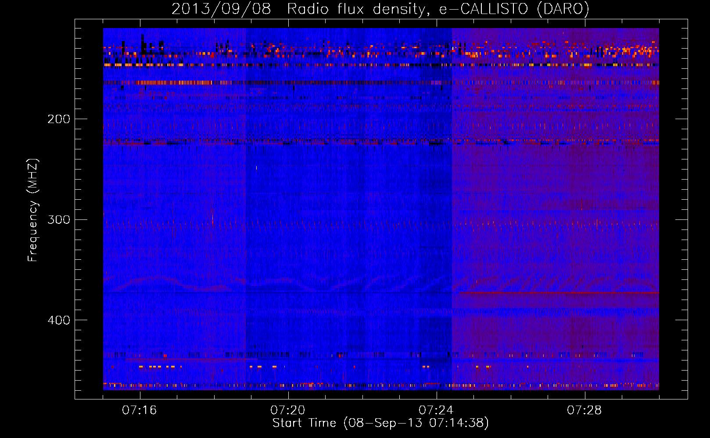This screenshot has width=710, height=438.
Task: Click the 07:16 time tick label
Action: 140,410
